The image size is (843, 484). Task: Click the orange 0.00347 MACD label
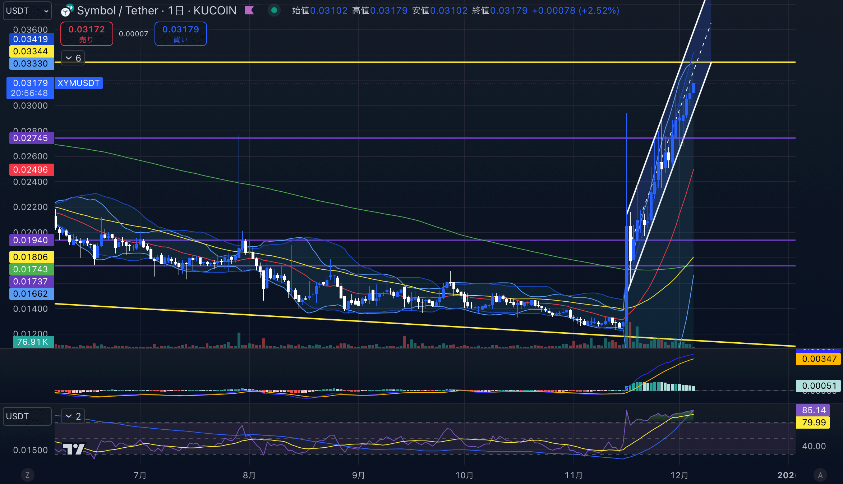pos(819,359)
